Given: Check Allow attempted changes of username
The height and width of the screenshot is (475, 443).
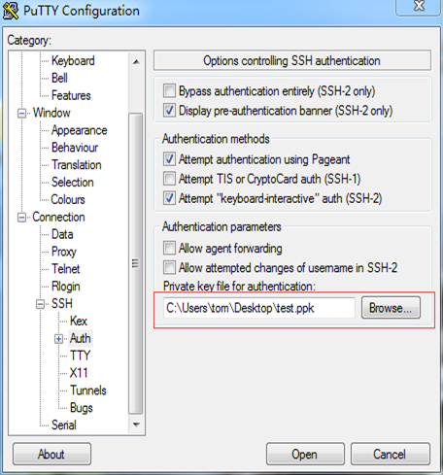Looking at the screenshot, I should (169, 267).
